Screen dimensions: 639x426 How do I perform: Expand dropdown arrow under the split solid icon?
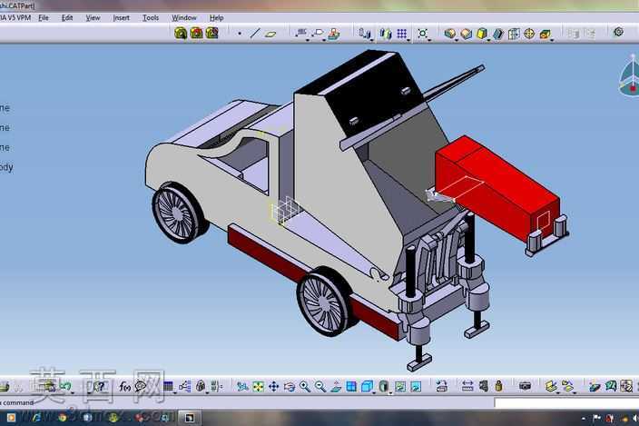pos(457,40)
